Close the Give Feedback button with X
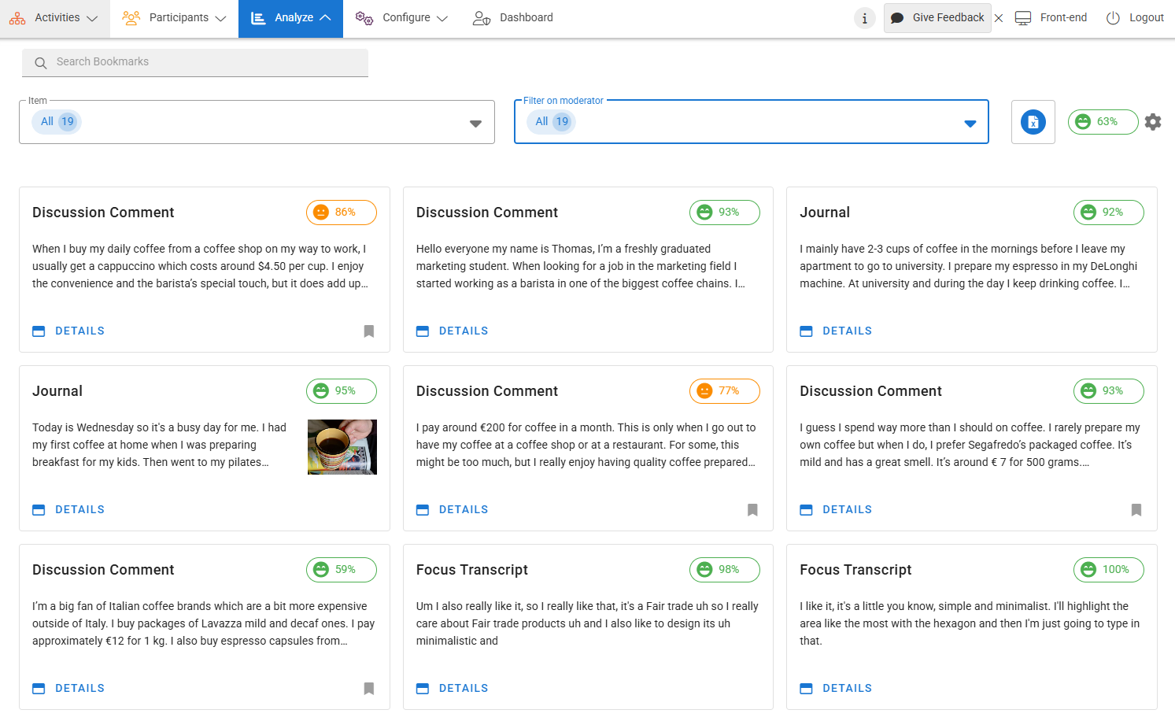 click(x=999, y=18)
